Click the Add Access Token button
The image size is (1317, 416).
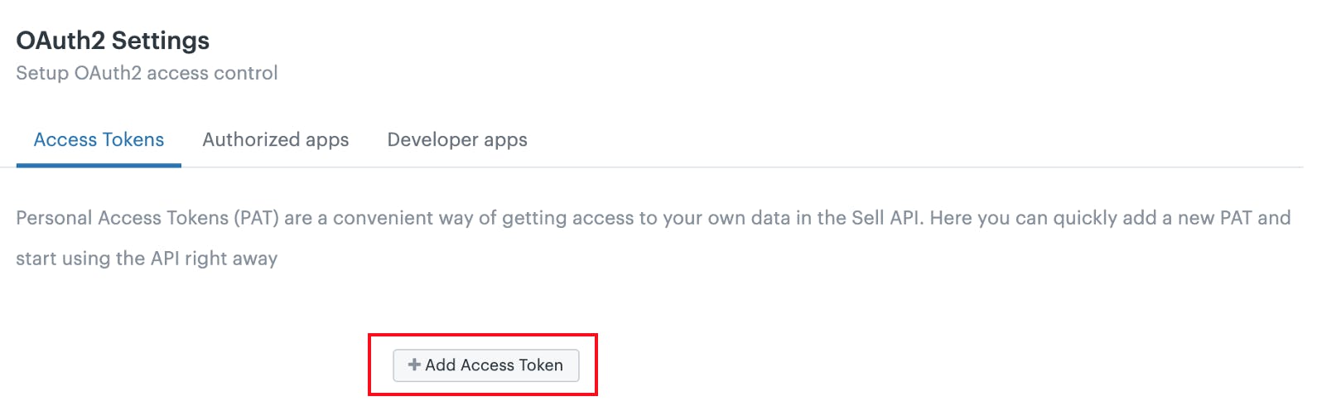pyautogui.click(x=485, y=365)
